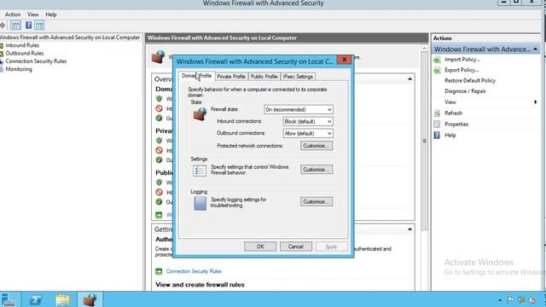Click Help in the Actions pane
This screenshot has width=546, height=307.
[x=450, y=136]
